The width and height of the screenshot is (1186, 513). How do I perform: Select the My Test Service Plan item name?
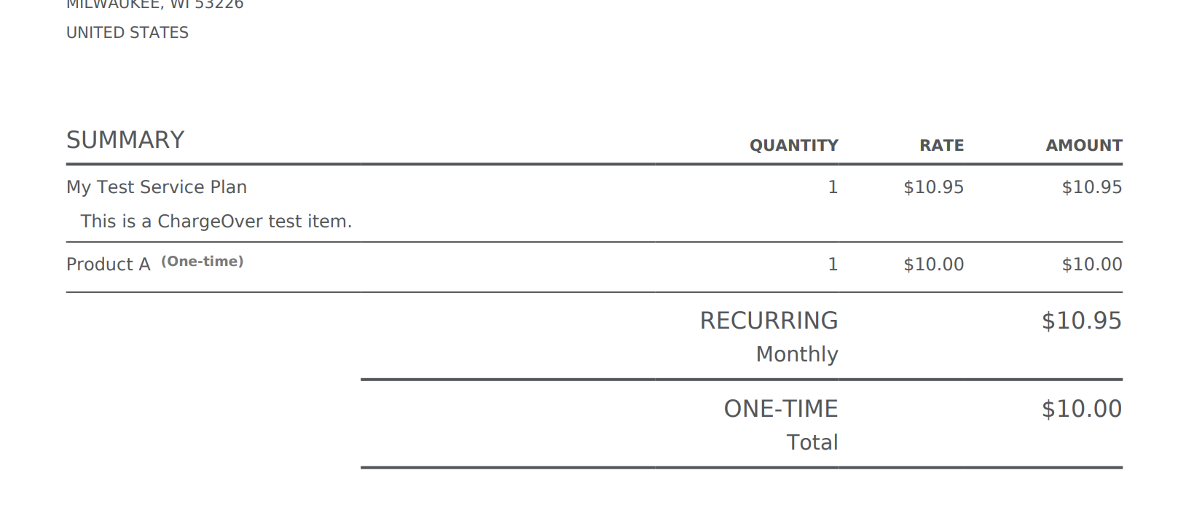pyautogui.click(x=157, y=187)
